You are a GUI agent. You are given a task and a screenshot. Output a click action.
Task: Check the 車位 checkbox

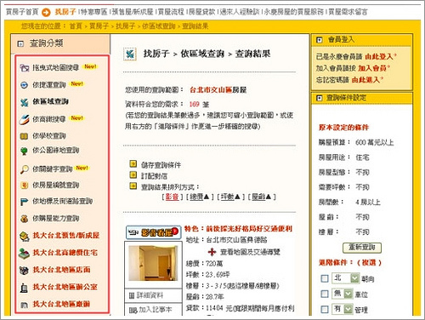point(325,294)
